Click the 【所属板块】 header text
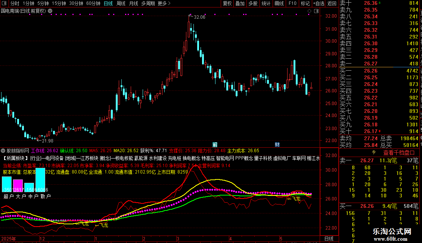This screenshot has width=422, height=243. [x=15, y=158]
